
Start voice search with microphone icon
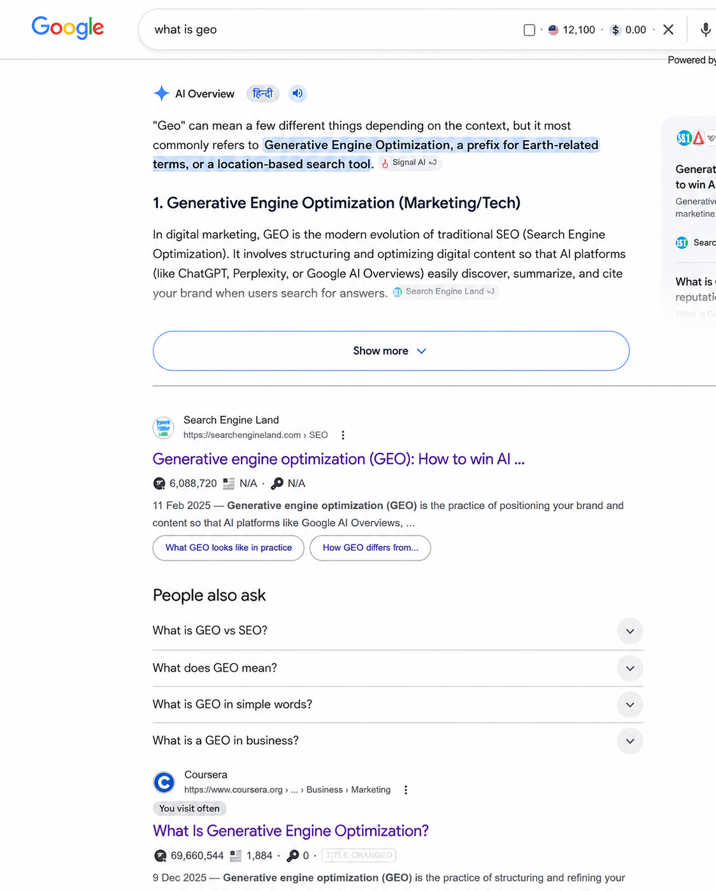click(705, 29)
